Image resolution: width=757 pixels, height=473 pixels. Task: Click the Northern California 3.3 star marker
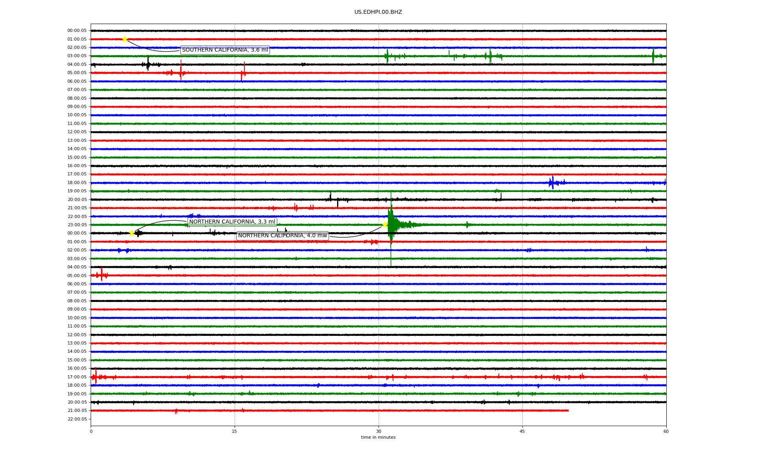(x=132, y=233)
